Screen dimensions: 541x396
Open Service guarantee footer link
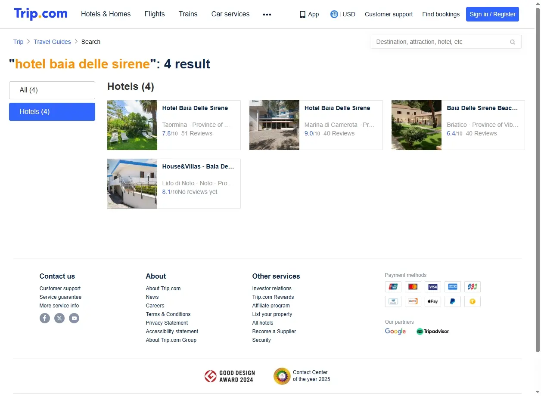click(x=60, y=297)
